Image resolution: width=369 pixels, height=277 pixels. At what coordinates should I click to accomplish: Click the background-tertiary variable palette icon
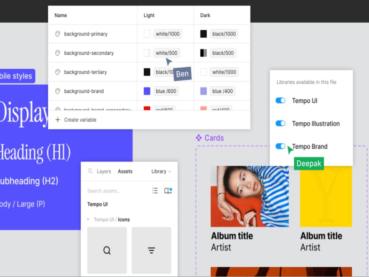pos(58,72)
